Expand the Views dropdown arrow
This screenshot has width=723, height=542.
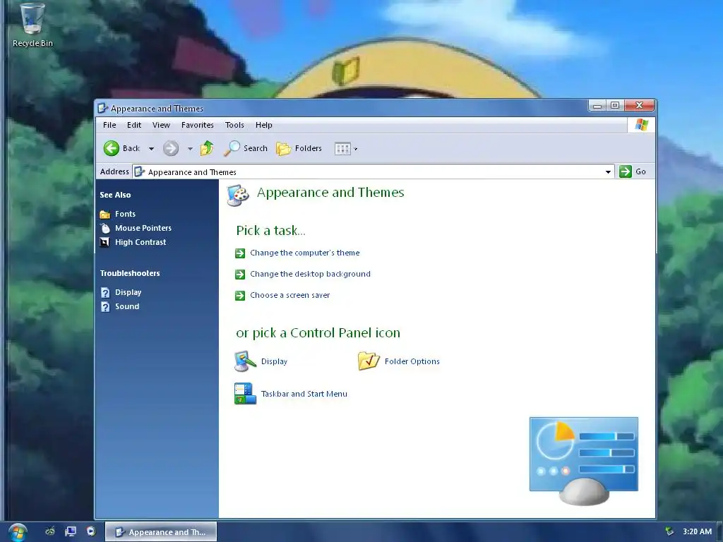pos(356,149)
